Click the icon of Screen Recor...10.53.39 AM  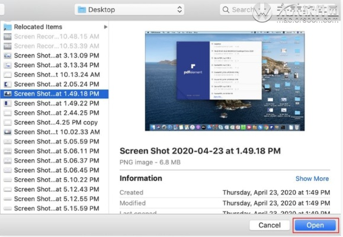[x=8, y=46]
